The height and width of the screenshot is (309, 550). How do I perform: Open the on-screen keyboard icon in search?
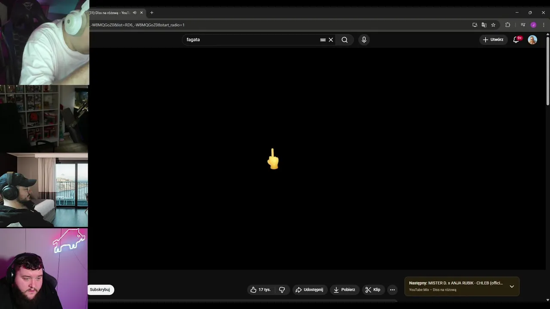[x=323, y=39]
